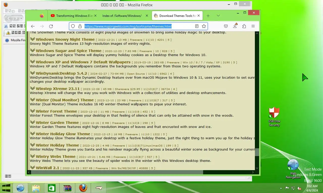The image size is (323, 193).
Task: Open the globe browser icon on taskbar
Action: pyautogui.click(x=20, y=188)
